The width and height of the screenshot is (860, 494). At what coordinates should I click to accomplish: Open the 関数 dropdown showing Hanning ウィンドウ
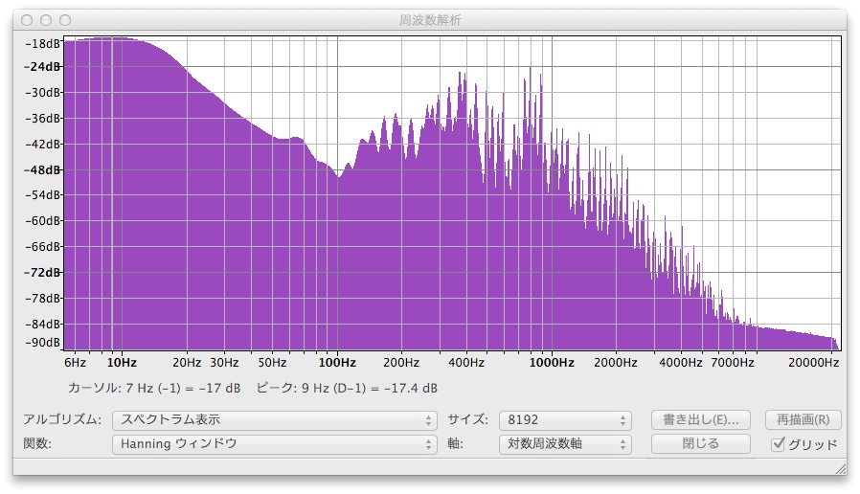[274, 443]
